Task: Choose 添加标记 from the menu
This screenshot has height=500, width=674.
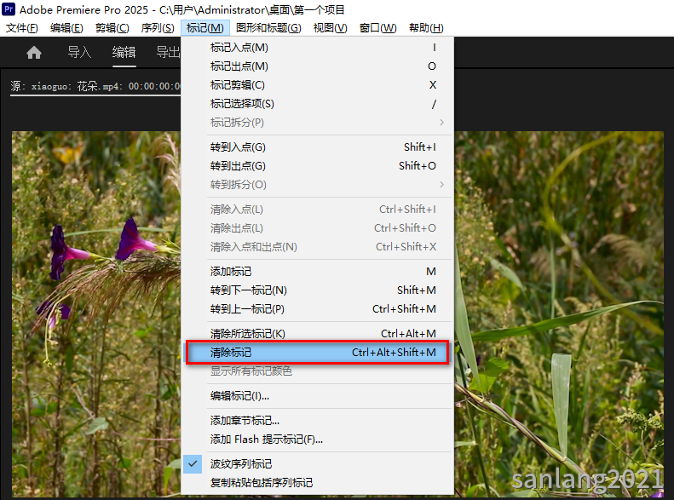Action: tap(318, 272)
